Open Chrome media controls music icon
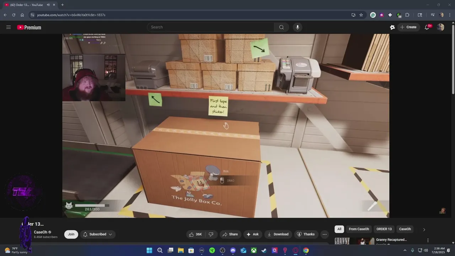 [433, 15]
